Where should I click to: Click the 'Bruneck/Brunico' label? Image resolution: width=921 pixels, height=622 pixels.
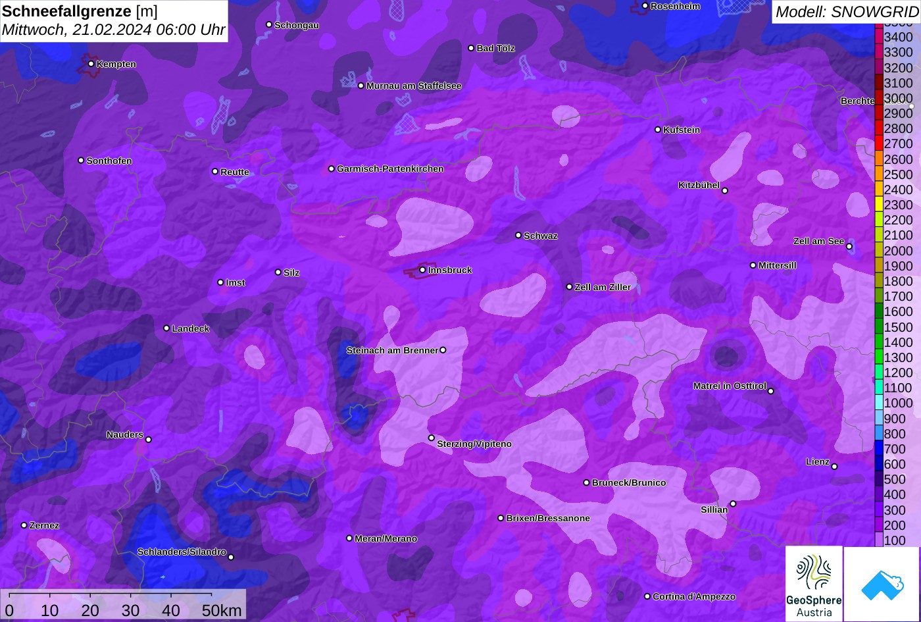click(629, 482)
